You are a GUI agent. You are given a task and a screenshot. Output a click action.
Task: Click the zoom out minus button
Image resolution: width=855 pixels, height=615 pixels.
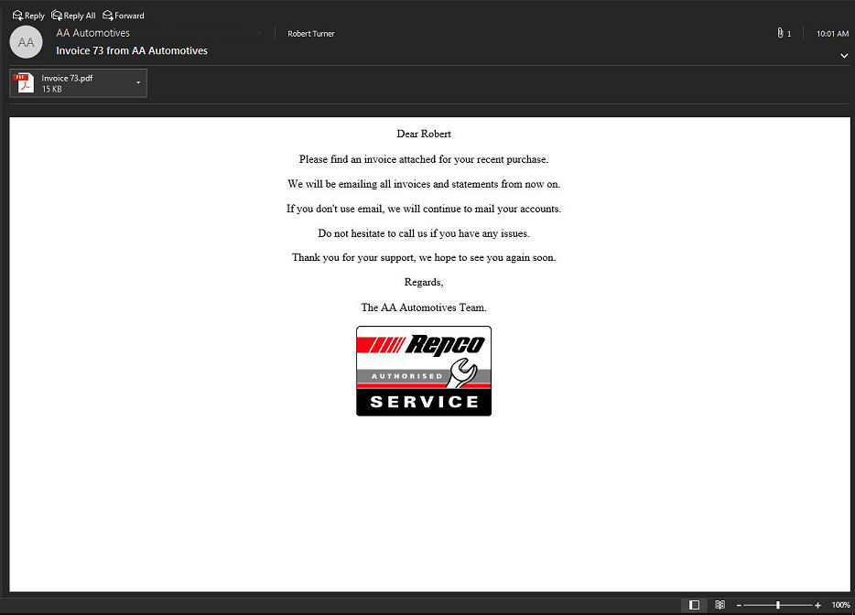[x=739, y=605]
